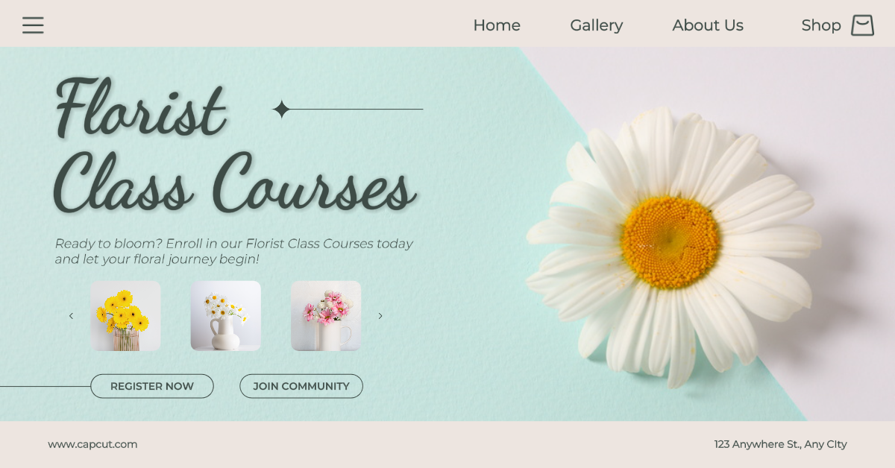The width and height of the screenshot is (895, 468).
Task: Select About Us in navigation
Action: pyautogui.click(x=708, y=25)
